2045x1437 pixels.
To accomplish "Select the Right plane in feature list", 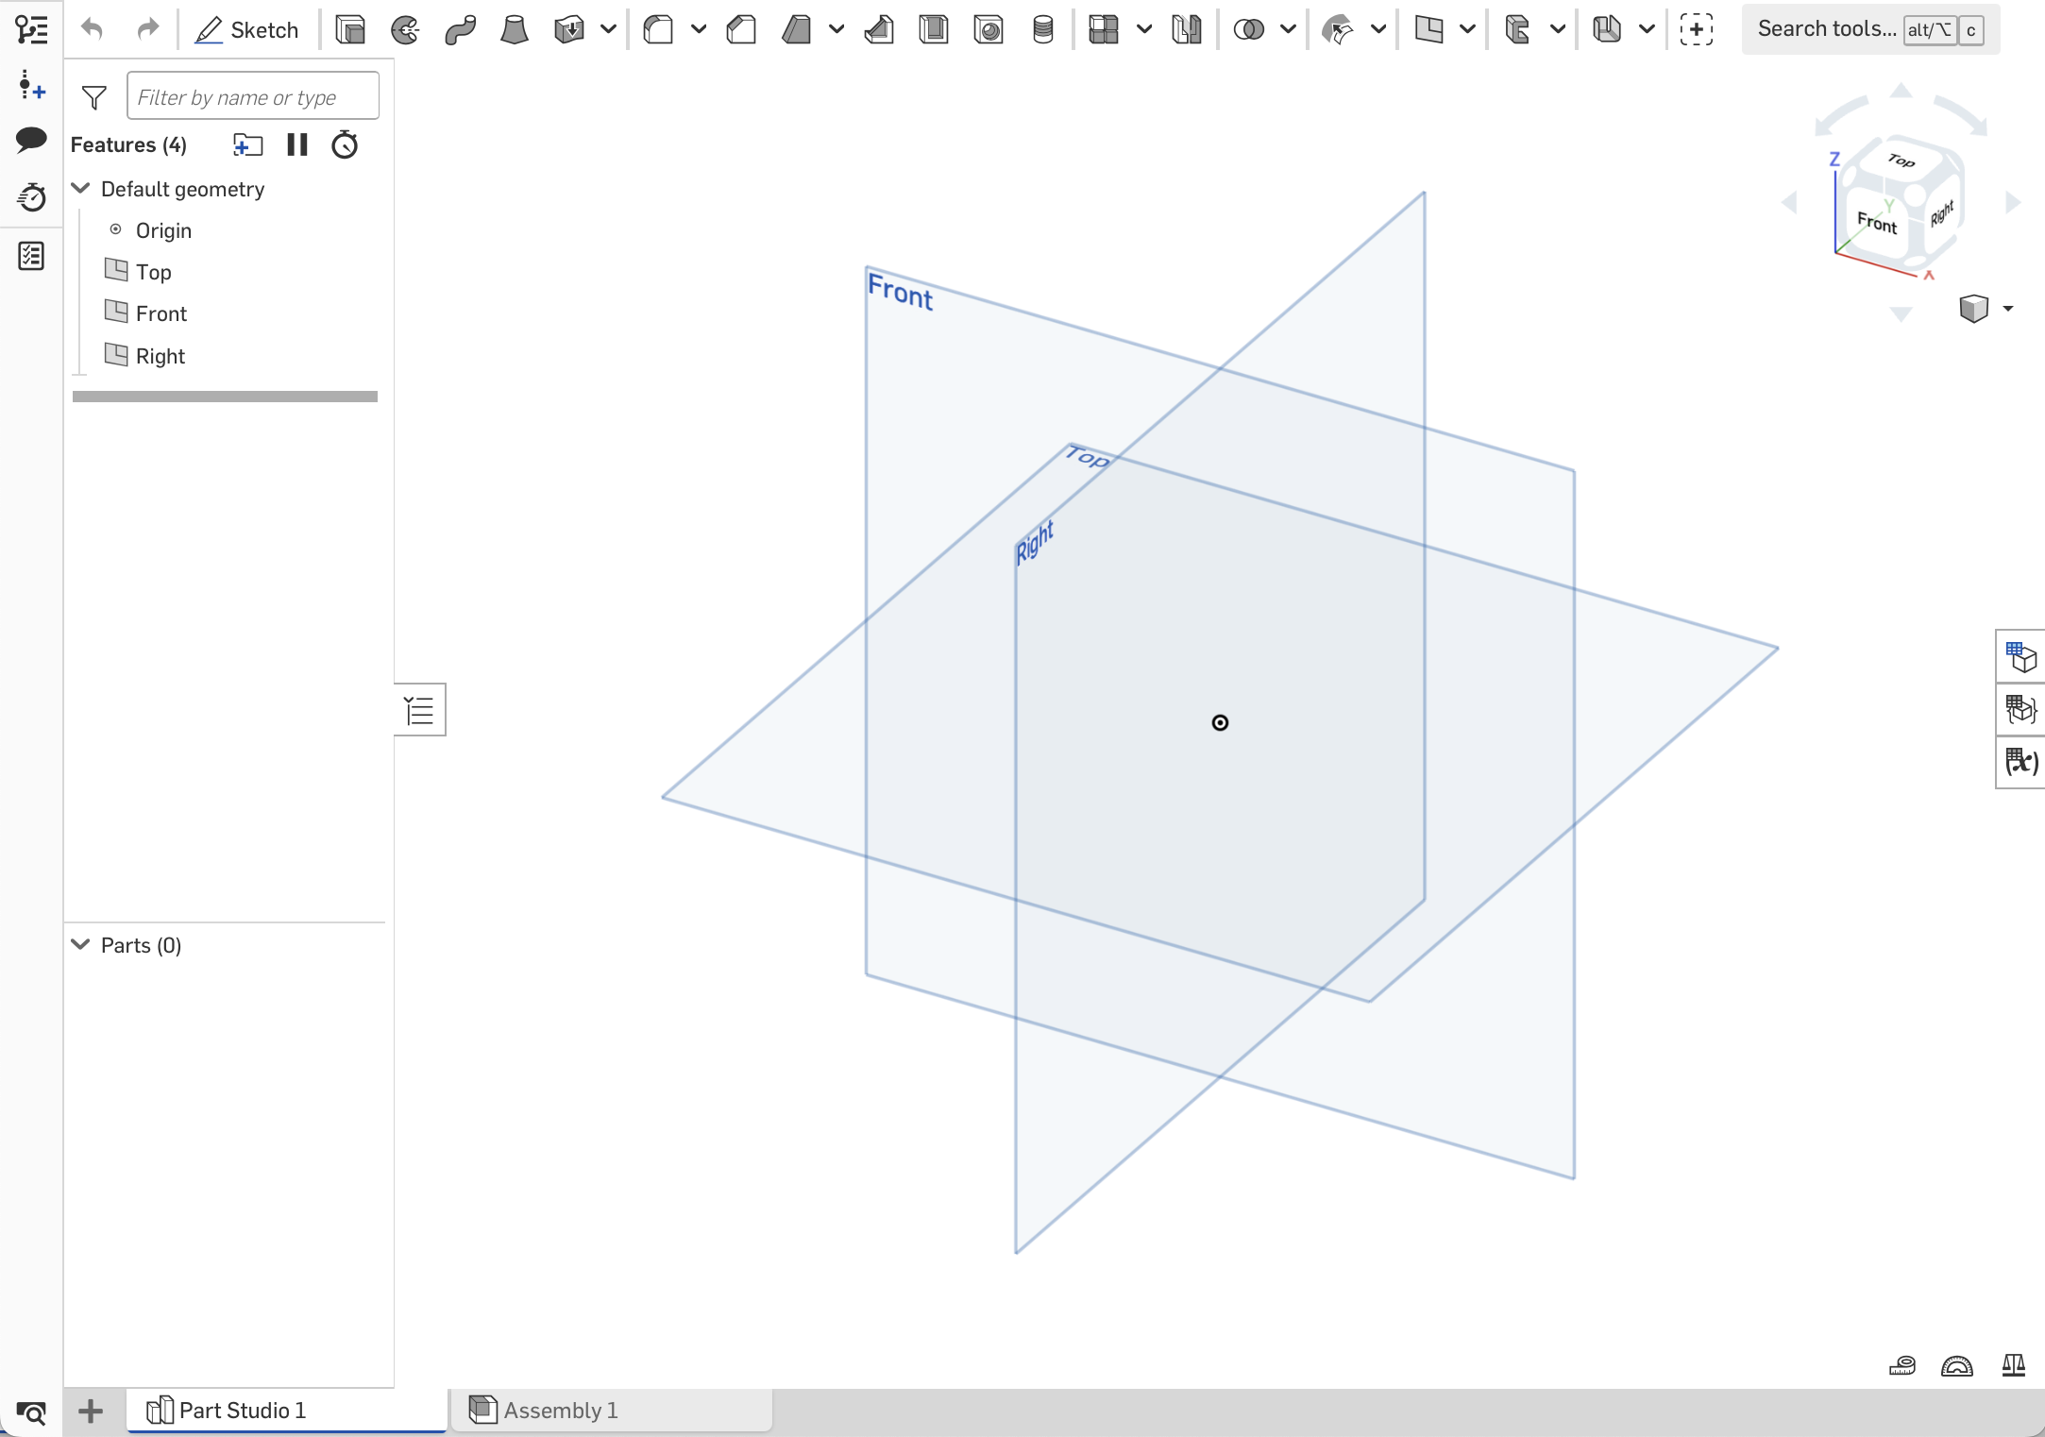I will point(160,356).
